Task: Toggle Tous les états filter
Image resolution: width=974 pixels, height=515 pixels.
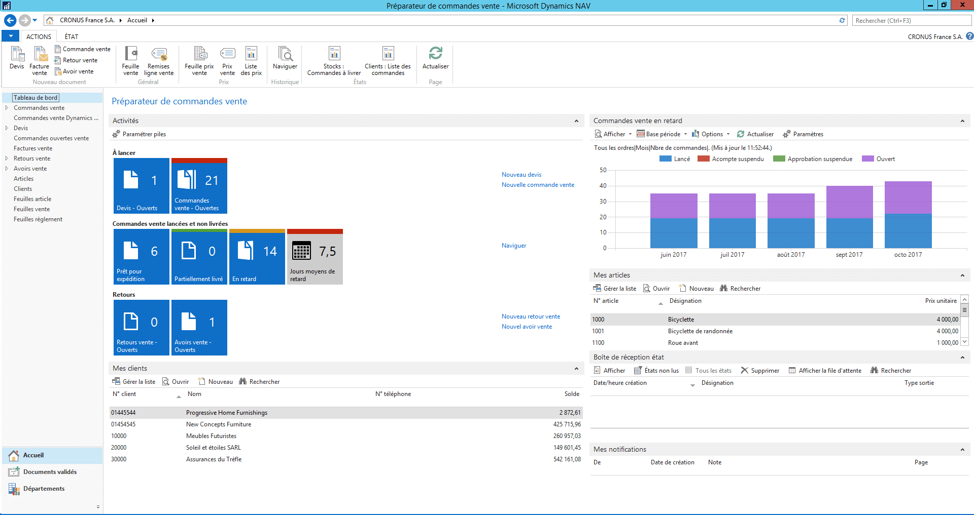Action: click(x=709, y=371)
